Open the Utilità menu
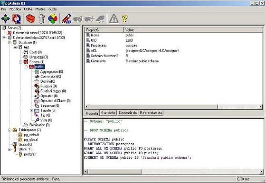This screenshot has height=183, width=266. pyautogui.click(x=28, y=9)
